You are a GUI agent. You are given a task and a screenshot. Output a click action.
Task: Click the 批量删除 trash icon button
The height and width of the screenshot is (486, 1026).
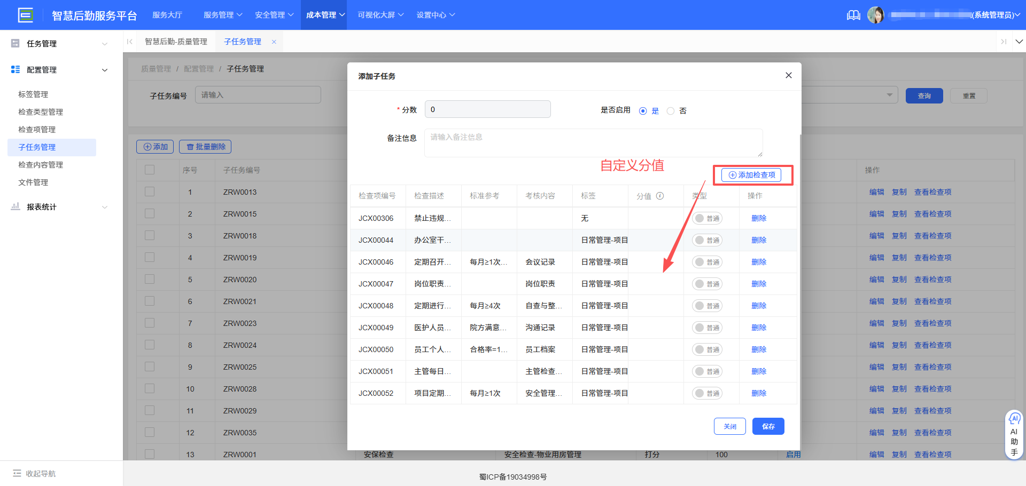coord(191,147)
